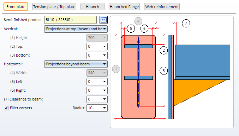Switch to the Web reinforcement tab

tap(162, 7)
